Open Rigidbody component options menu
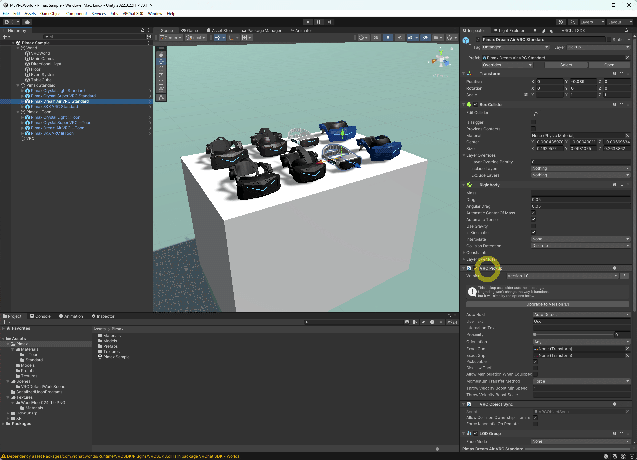The image size is (637, 460). coord(628,185)
